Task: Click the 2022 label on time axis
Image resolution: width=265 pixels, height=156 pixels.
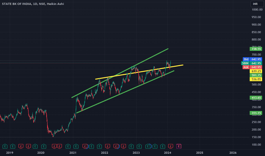Action: point(104,153)
